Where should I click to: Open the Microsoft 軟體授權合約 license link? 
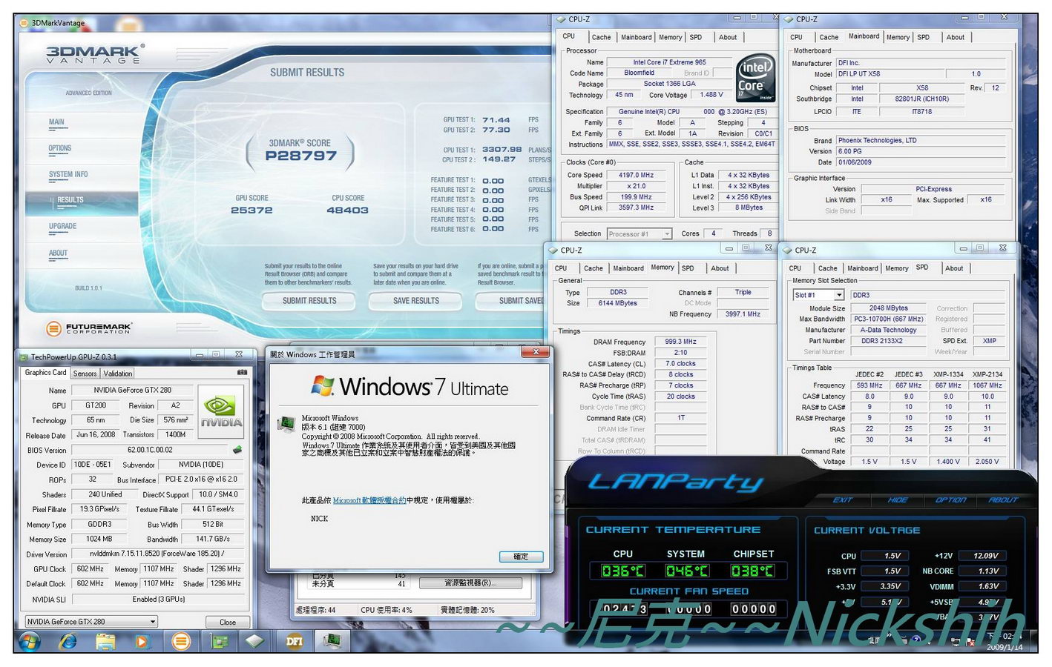(369, 500)
